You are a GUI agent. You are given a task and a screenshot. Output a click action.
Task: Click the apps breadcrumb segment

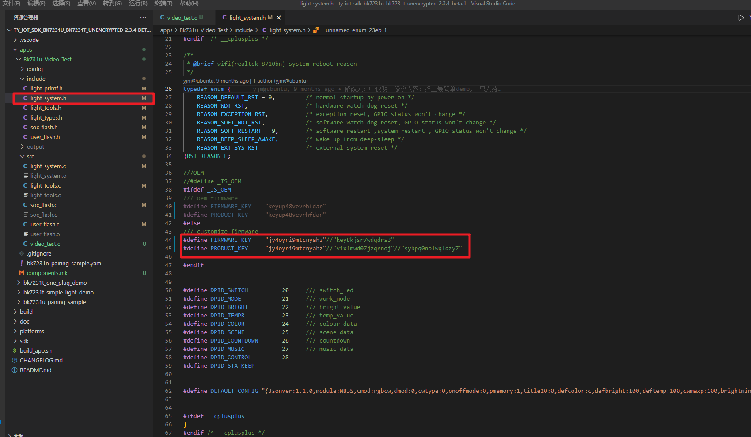click(167, 30)
